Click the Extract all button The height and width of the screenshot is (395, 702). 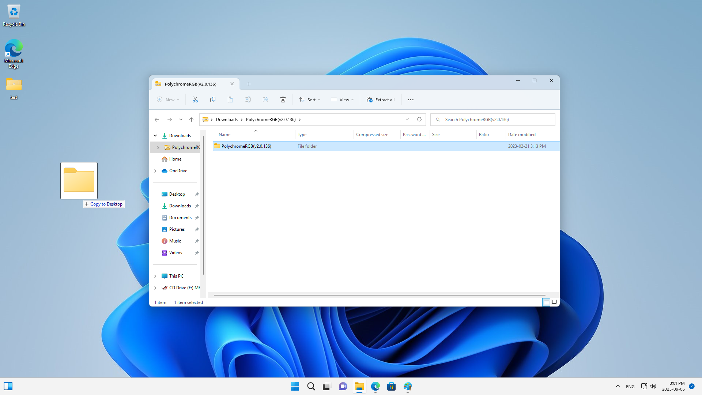pyautogui.click(x=381, y=99)
